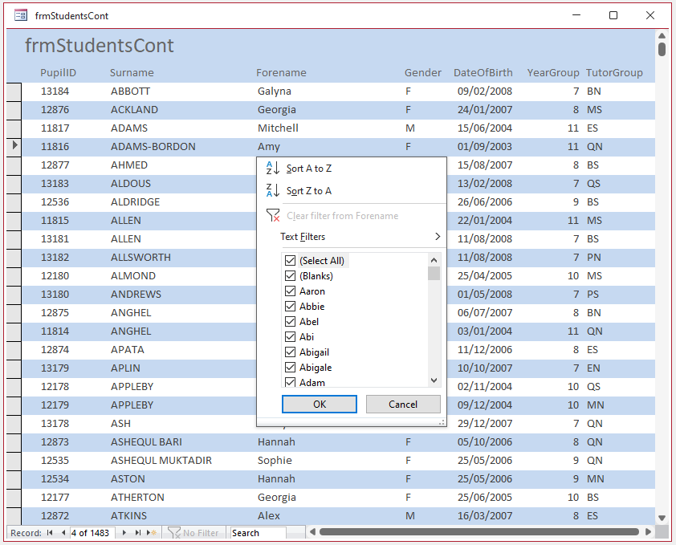Click the No Filter status button

pyautogui.click(x=194, y=533)
